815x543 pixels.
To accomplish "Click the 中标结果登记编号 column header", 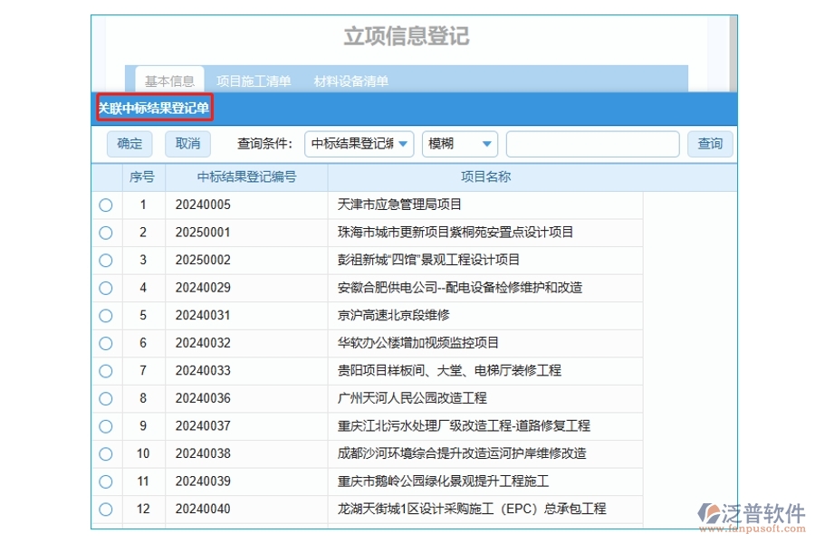I will pos(246,177).
